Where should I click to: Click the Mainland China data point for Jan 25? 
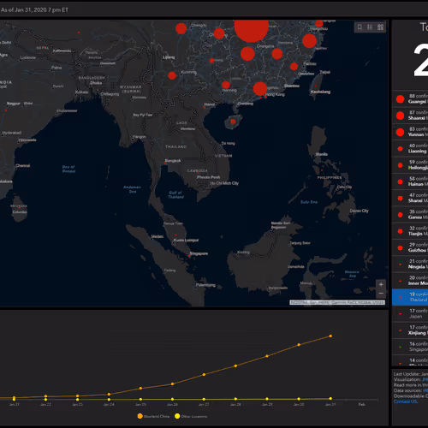pyautogui.click(x=140, y=389)
